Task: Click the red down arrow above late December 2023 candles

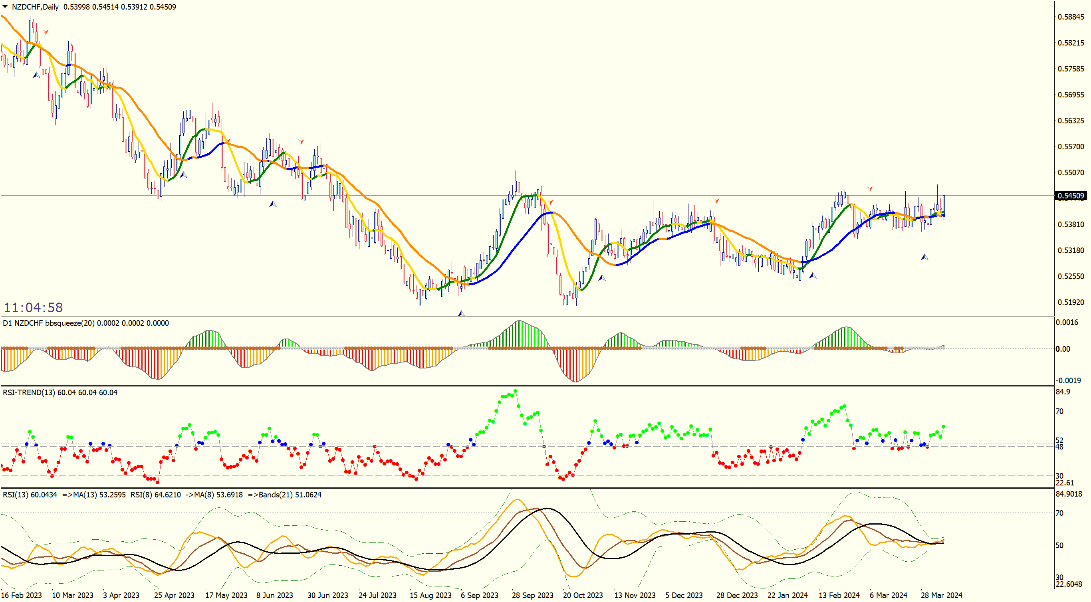Action: coord(716,201)
